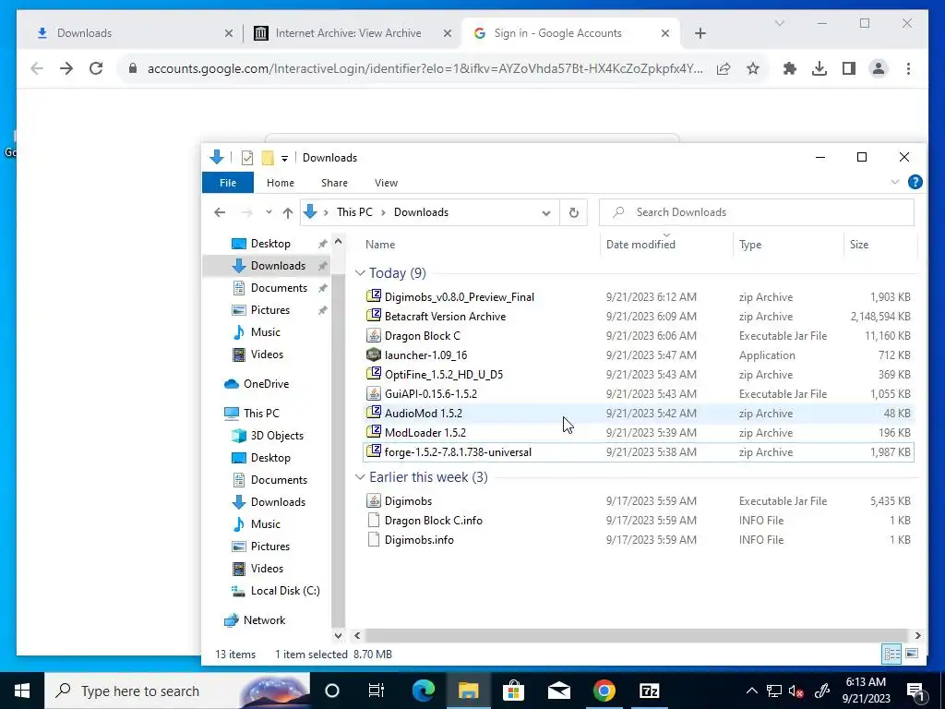Image resolution: width=945 pixels, height=709 pixels.
Task: Select OptiFine_1.5.2_HD_U_D5 zip file
Action: coord(638,375)
